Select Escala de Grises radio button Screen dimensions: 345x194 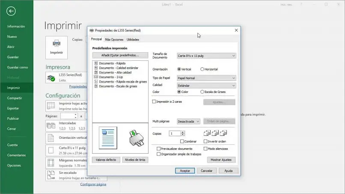pyautogui.click(x=202, y=92)
